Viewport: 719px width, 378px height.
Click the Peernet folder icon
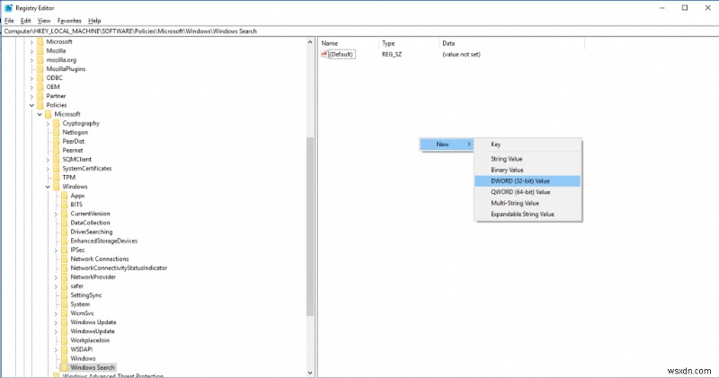(56, 150)
